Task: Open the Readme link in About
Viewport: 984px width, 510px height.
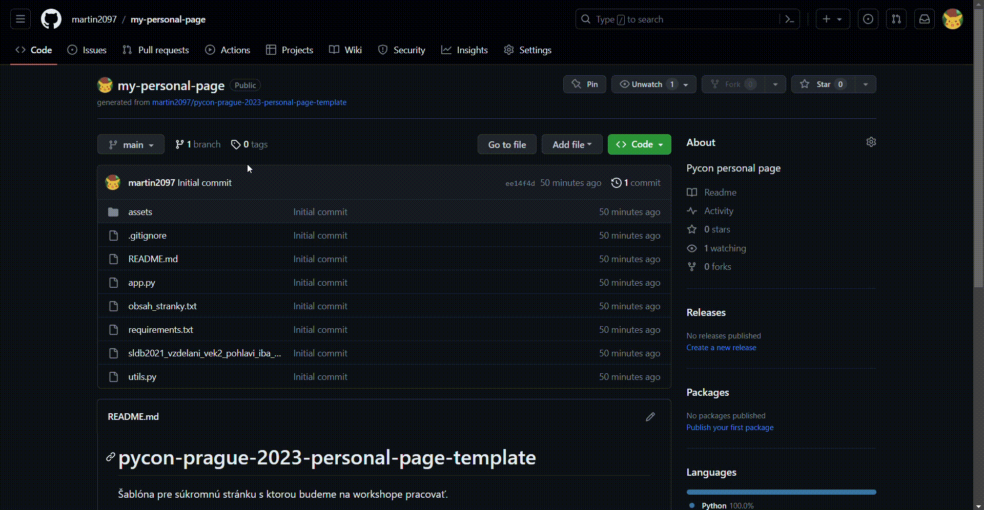Action: (x=712, y=193)
